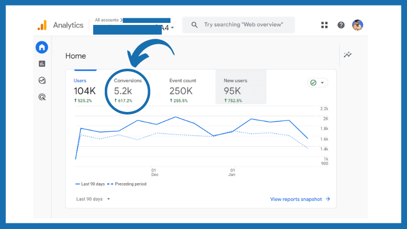The height and width of the screenshot is (229, 407).
Task: Expand the data quality checkmark dropdown
Action: 317,83
